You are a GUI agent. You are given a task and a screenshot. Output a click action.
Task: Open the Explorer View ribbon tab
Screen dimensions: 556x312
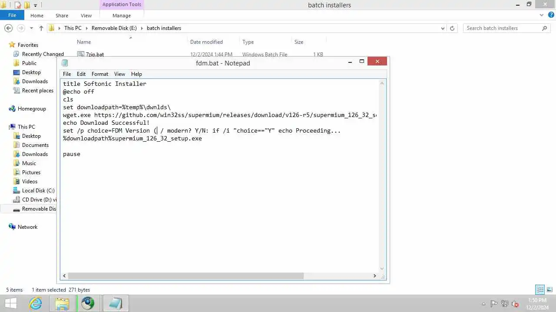point(86,16)
